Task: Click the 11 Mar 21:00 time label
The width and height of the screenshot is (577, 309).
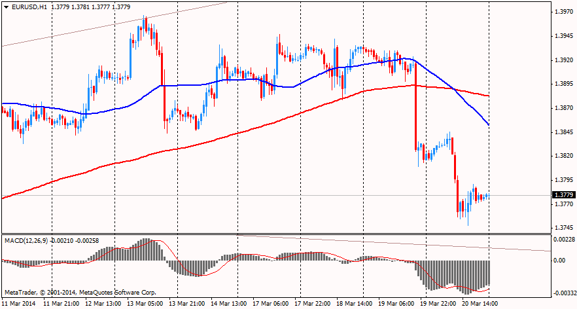Action: (61, 303)
